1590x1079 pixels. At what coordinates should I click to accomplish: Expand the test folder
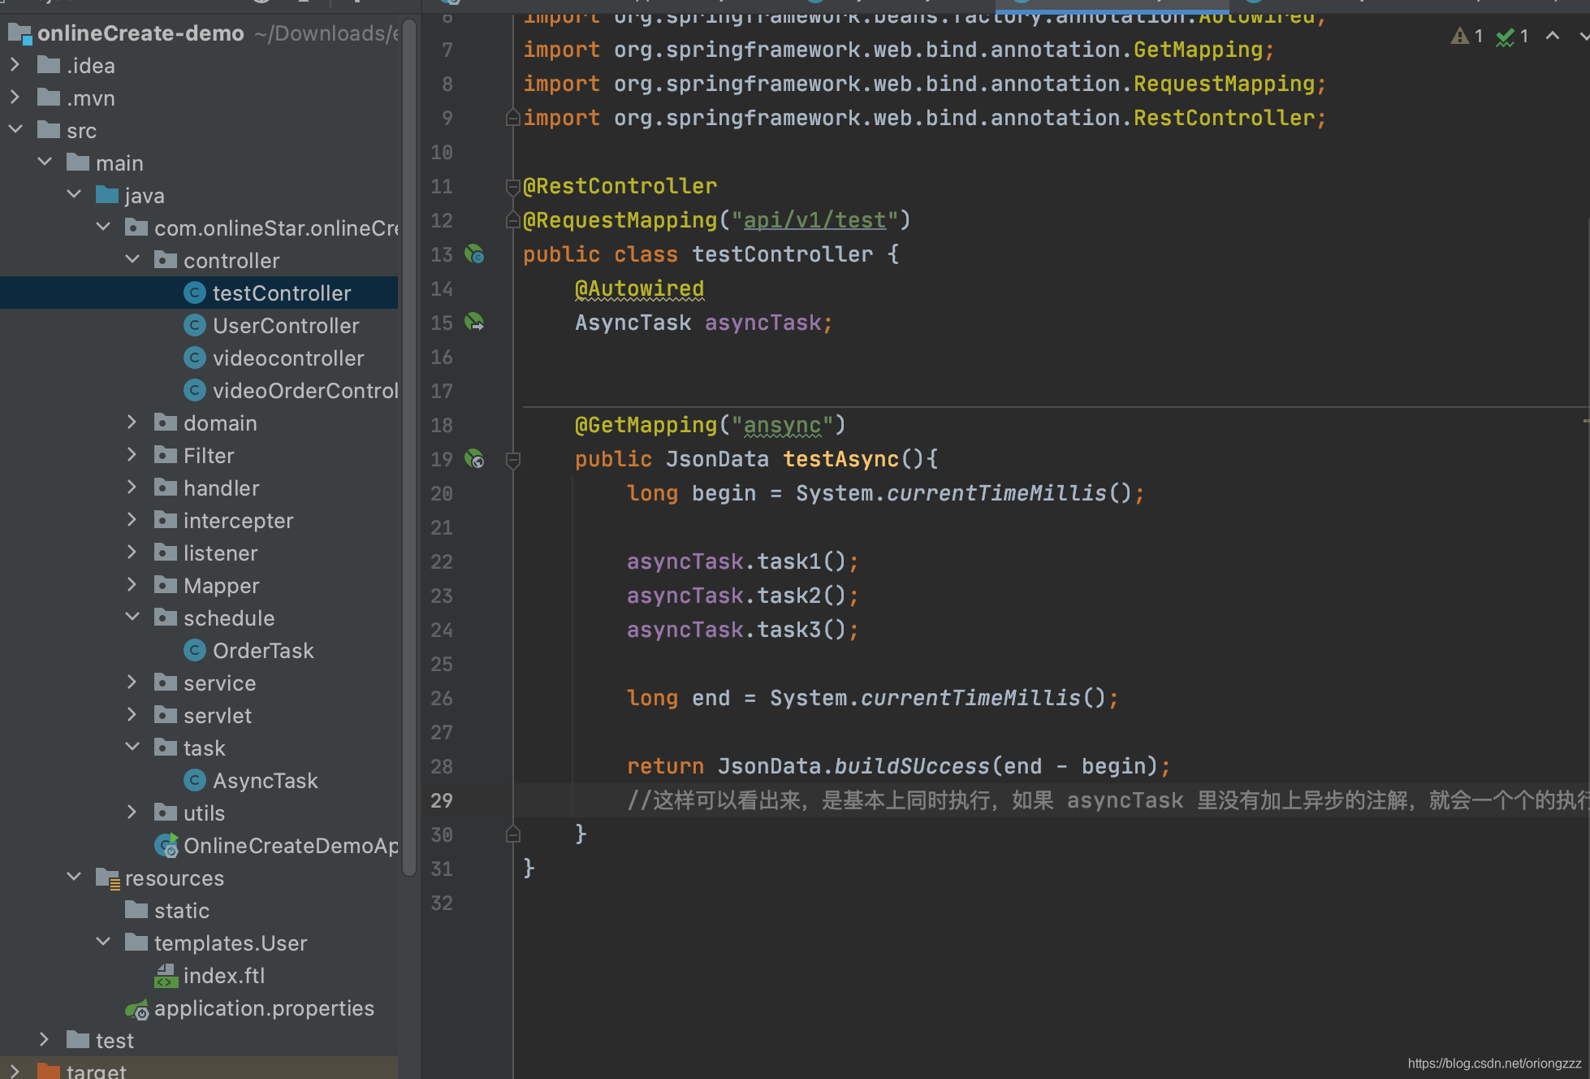[x=45, y=1040]
